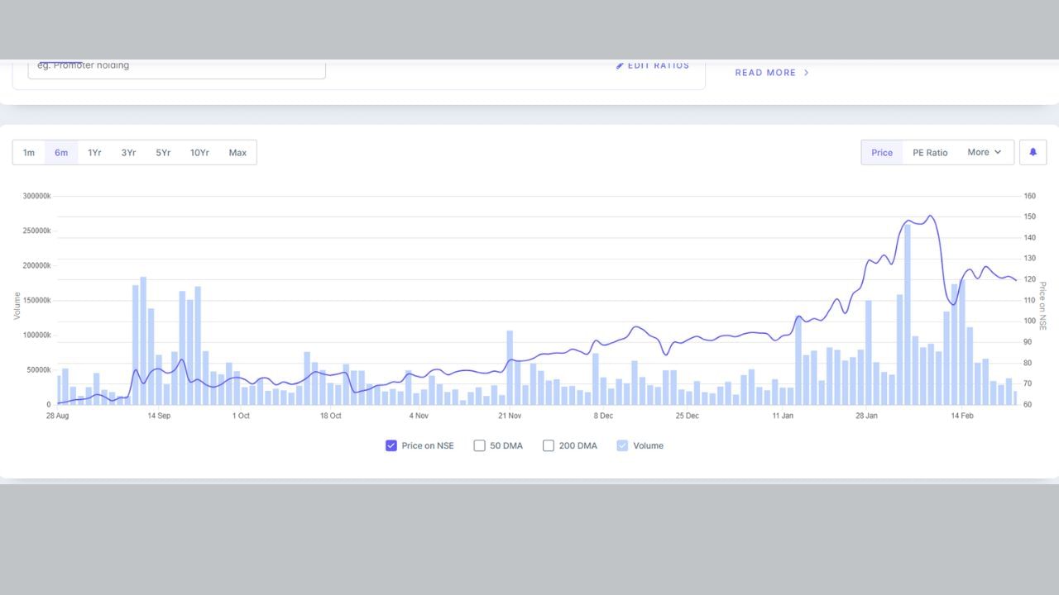1059x595 pixels.
Task: Switch chart to 10Yr range
Action: (x=199, y=152)
